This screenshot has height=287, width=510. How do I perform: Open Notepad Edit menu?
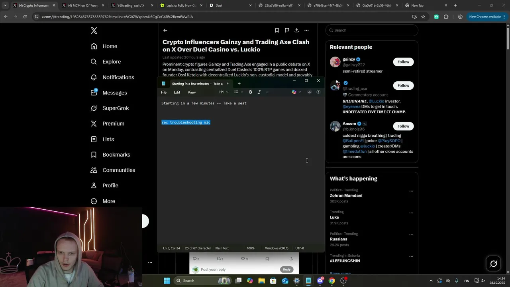177,92
